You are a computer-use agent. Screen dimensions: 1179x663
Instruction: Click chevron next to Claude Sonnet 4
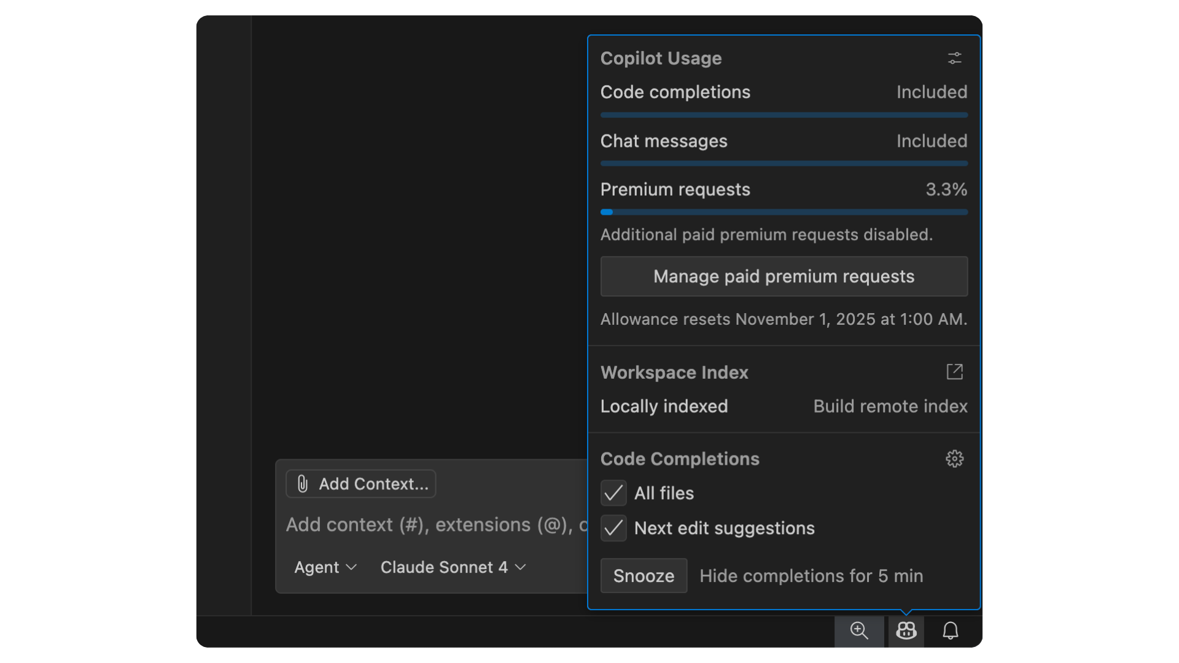(521, 567)
